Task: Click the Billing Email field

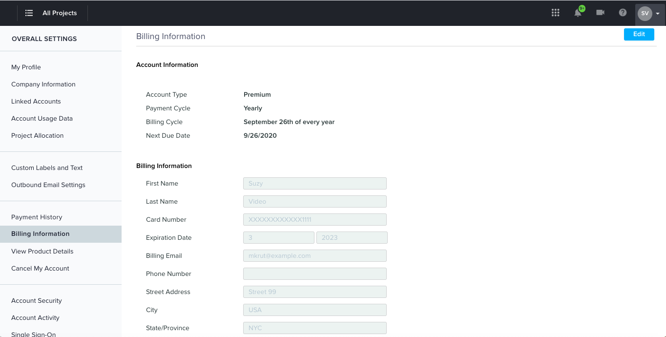Action: 314,256
